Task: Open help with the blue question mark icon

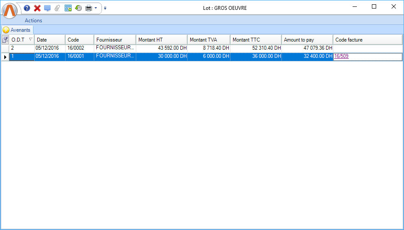Action: pos(27,8)
